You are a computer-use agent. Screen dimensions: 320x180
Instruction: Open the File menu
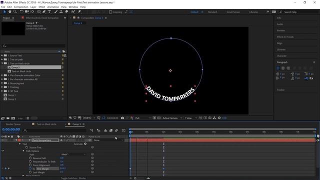point(3,7)
